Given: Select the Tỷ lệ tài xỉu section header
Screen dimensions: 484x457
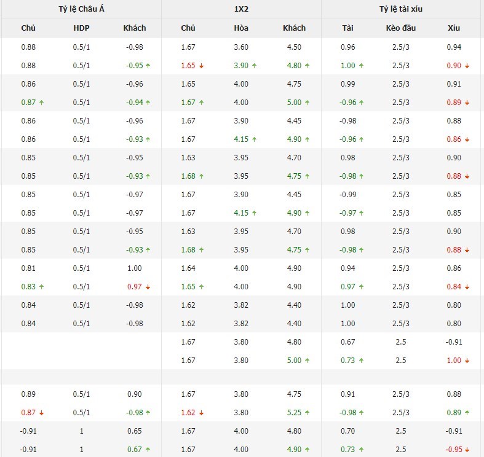Looking at the screenshot, I should 401,9.
